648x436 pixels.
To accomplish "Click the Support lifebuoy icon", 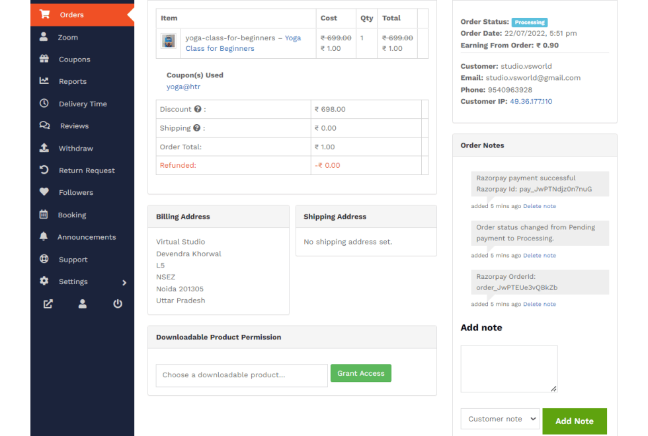I will point(44,259).
